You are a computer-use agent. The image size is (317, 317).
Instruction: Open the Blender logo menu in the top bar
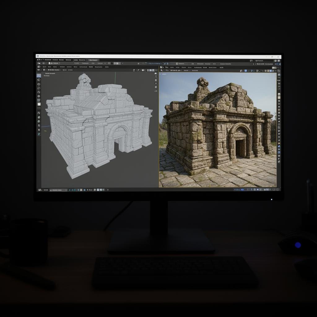click(39, 60)
